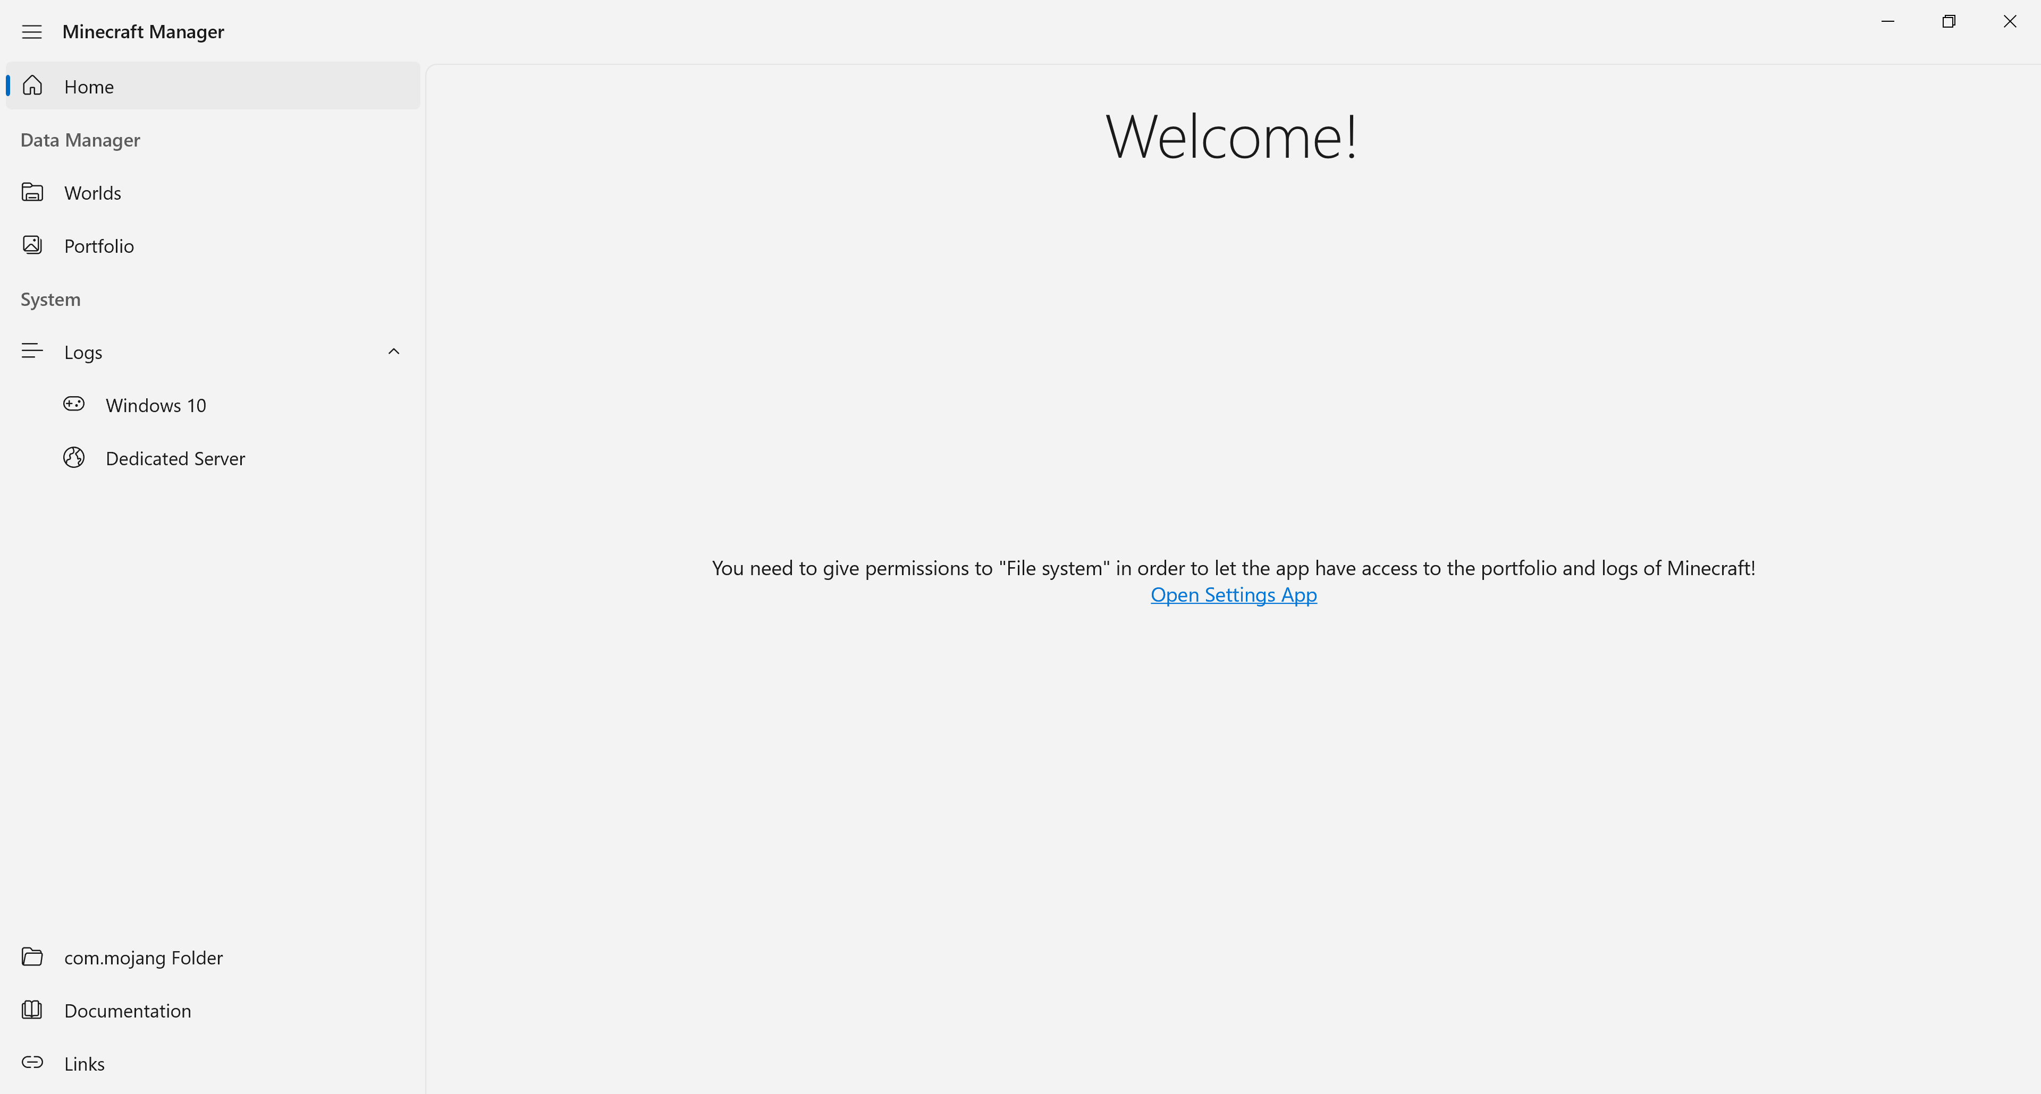Click the Documentation book icon
This screenshot has height=1094, width=2041.
click(x=32, y=1010)
